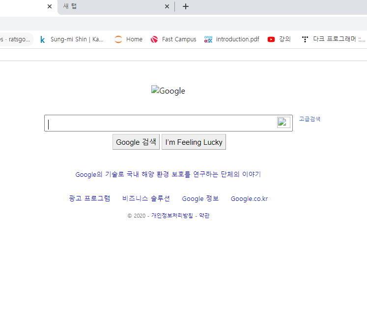This screenshot has height=325, width=367.
Task: Click the dotted 다크 프로그래머 bookmark icon
Action: point(305,39)
